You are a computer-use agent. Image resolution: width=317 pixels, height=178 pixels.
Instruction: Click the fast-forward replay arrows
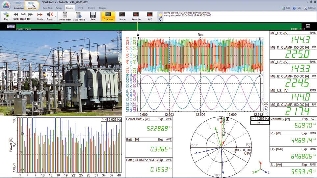tap(30, 14)
